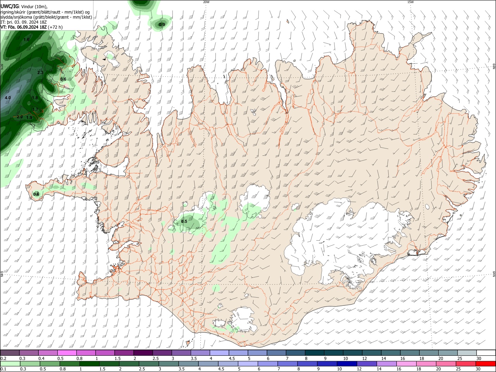Pick the 0.8 swatch in upper snow legend
This screenshot has height=372, width=496.
tap(86, 353)
